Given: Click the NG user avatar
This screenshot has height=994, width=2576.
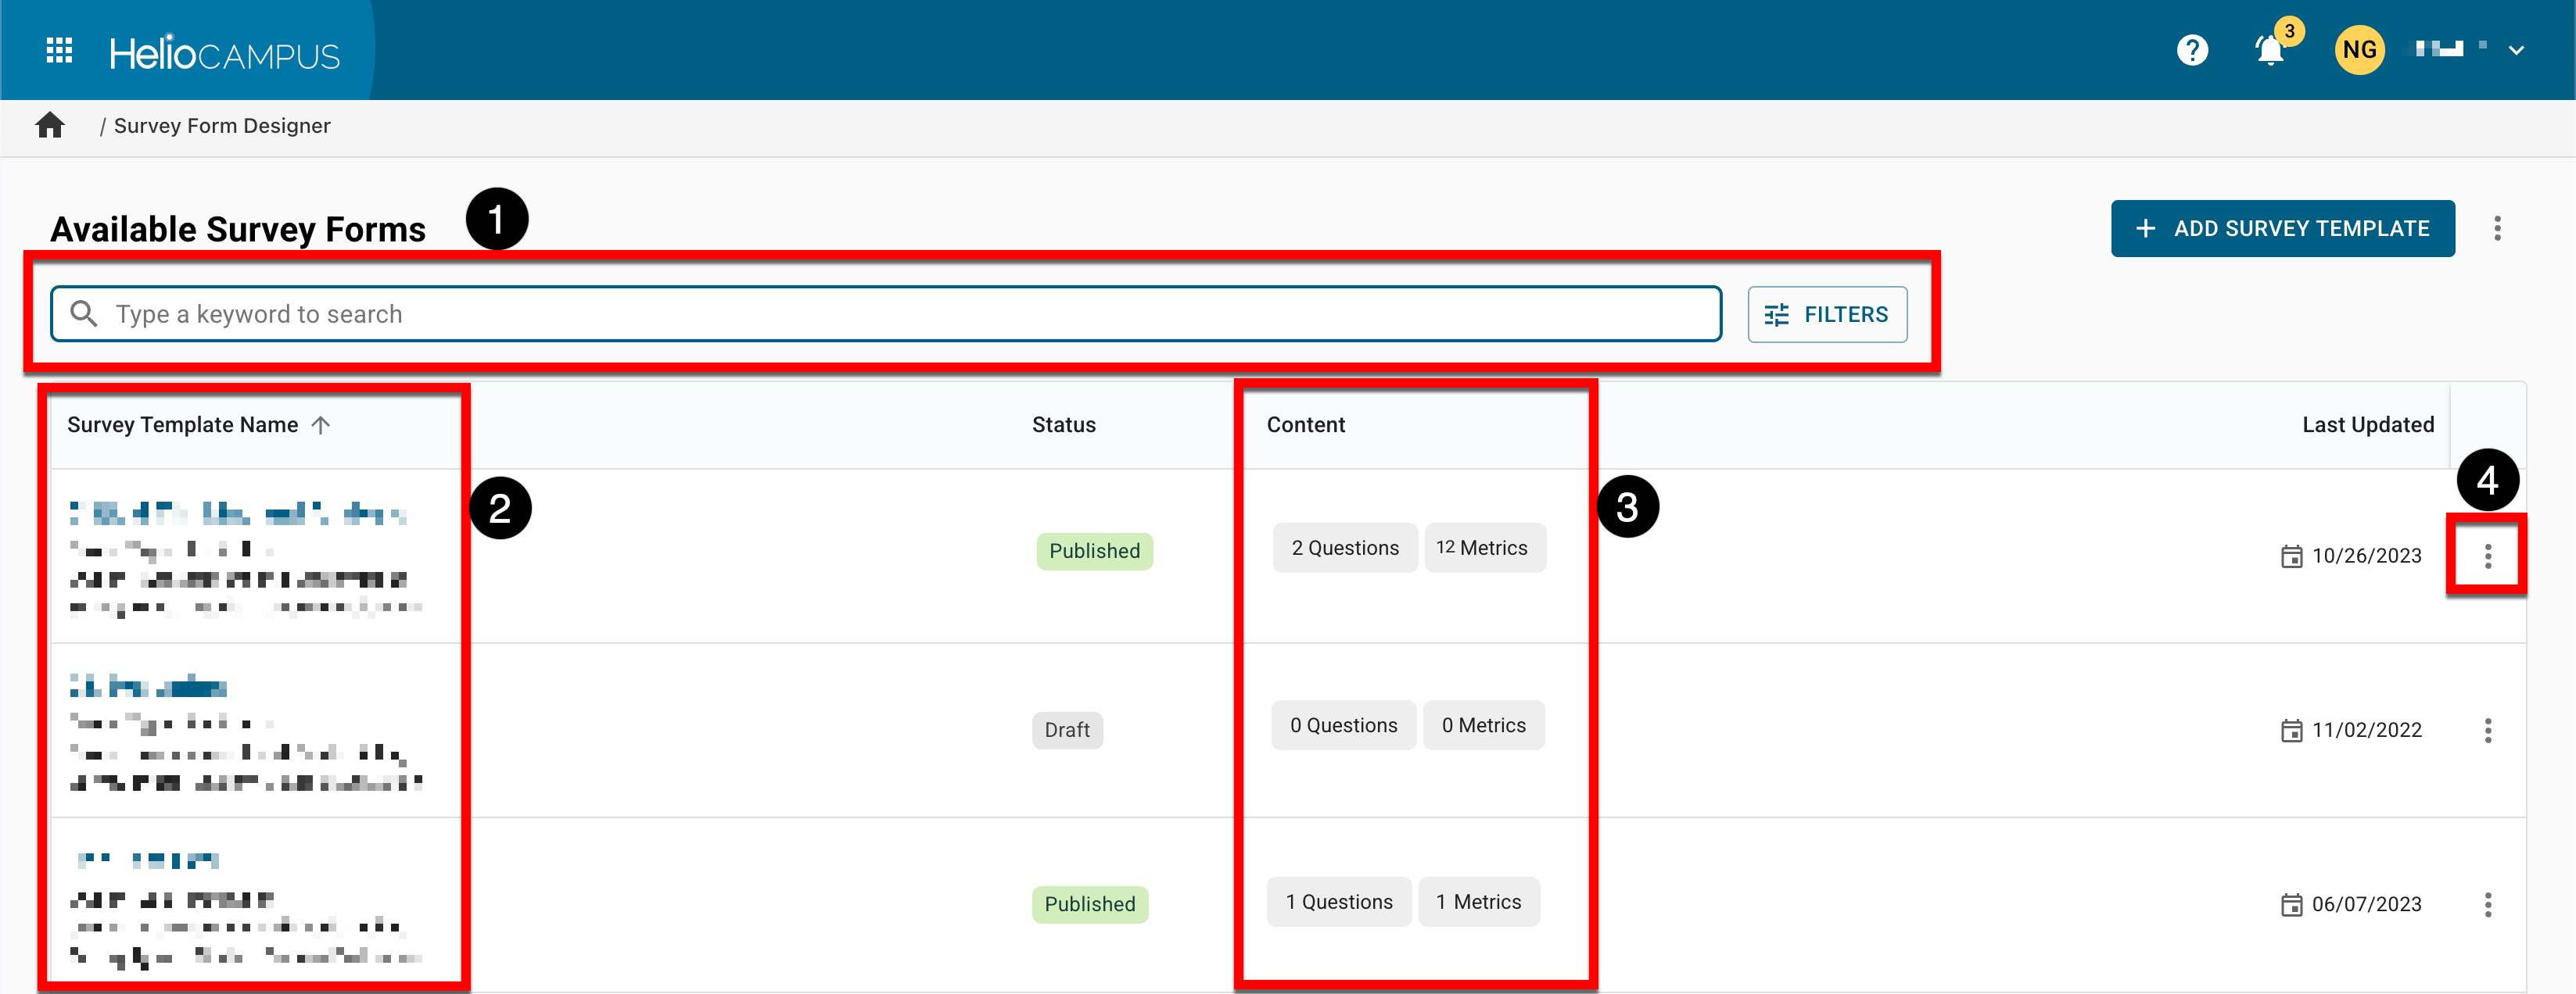Looking at the screenshot, I should coord(2359,50).
